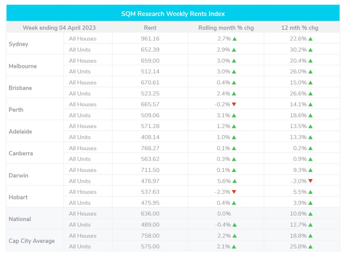Click National units rent 489.00
The height and width of the screenshot is (257, 346).
150,225
